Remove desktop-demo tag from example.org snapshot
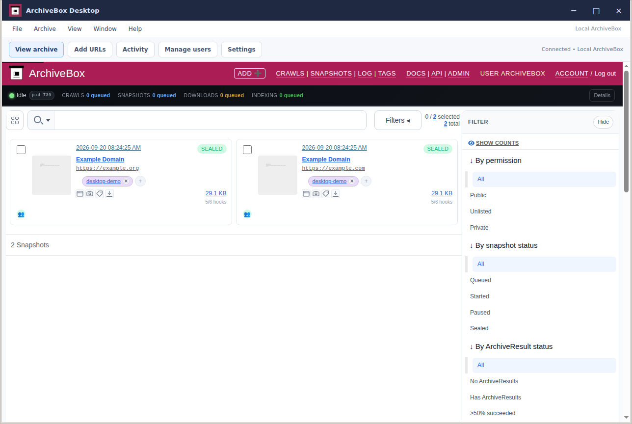632x424 pixels. [126, 181]
